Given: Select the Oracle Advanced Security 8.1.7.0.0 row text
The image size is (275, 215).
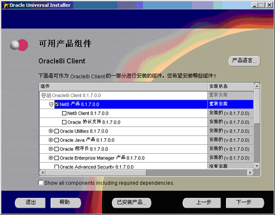Looking at the screenshot, I should click(x=97, y=167).
